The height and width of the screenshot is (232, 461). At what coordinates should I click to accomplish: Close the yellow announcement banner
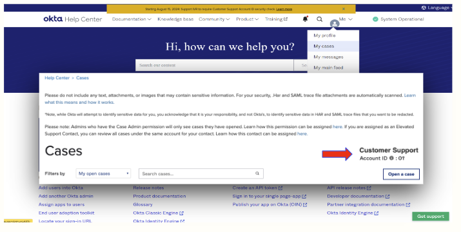[x=344, y=9]
